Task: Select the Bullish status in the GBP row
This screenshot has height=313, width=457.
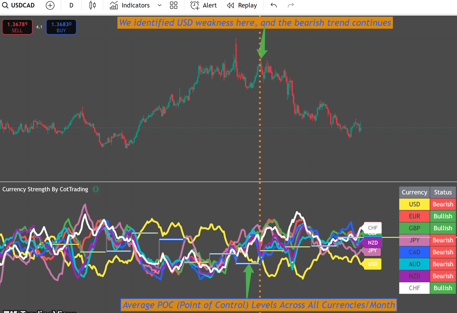Action: tap(443, 228)
